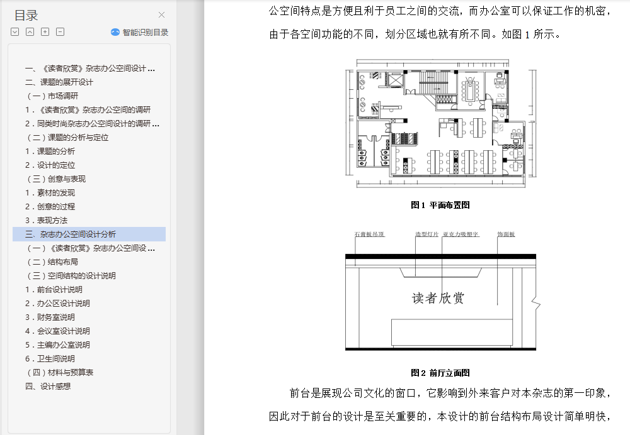Click line starting 由于各空间功能的不同

pyautogui.click(x=415, y=35)
